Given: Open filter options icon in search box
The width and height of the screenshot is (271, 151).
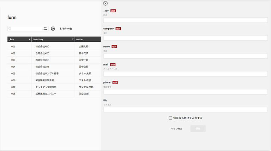Looking at the screenshot, I should [45, 29].
